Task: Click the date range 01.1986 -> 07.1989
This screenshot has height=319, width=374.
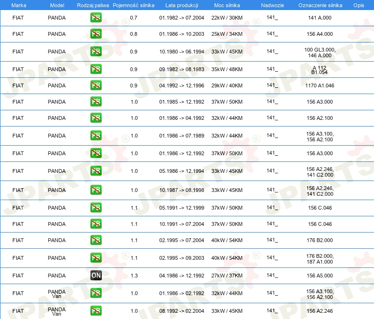Action: [182, 136]
